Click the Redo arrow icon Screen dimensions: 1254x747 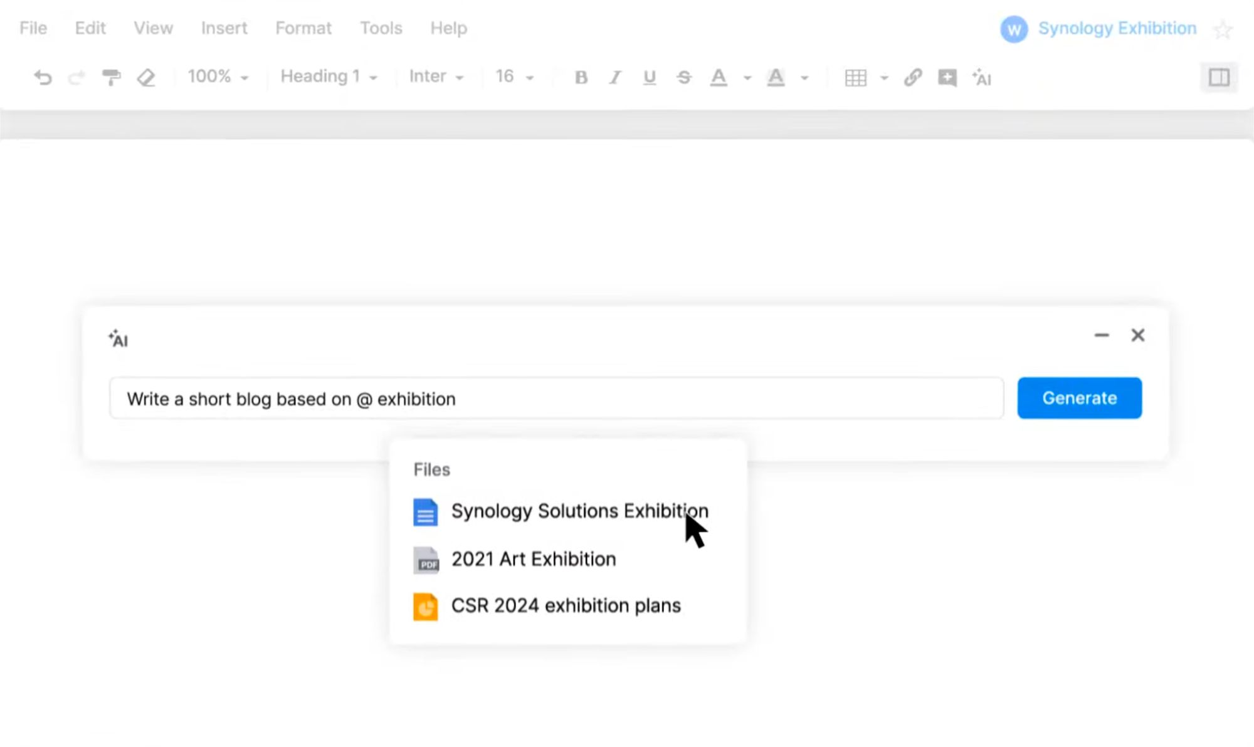pos(76,78)
